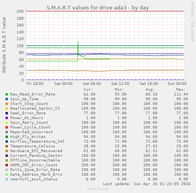This screenshot has width=196, height=193.
Task: Click the Min: column header
Action: coord(119,90)
